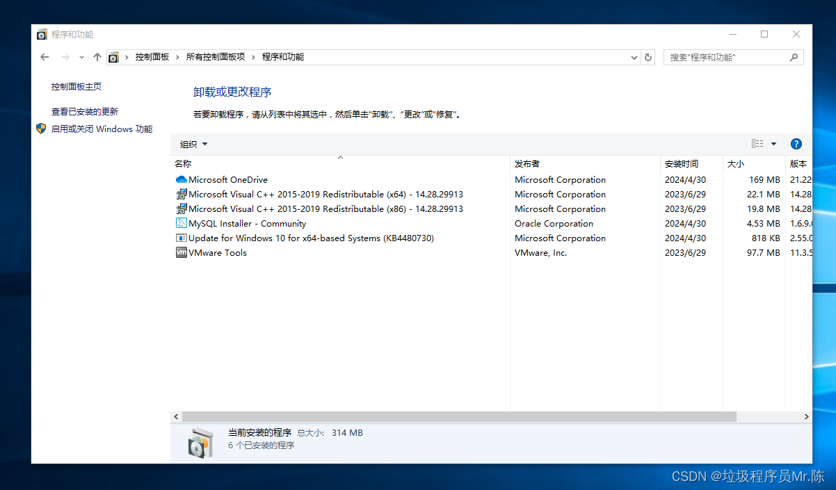
Task: Click the search magnifier icon
Action: coord(794,57)
